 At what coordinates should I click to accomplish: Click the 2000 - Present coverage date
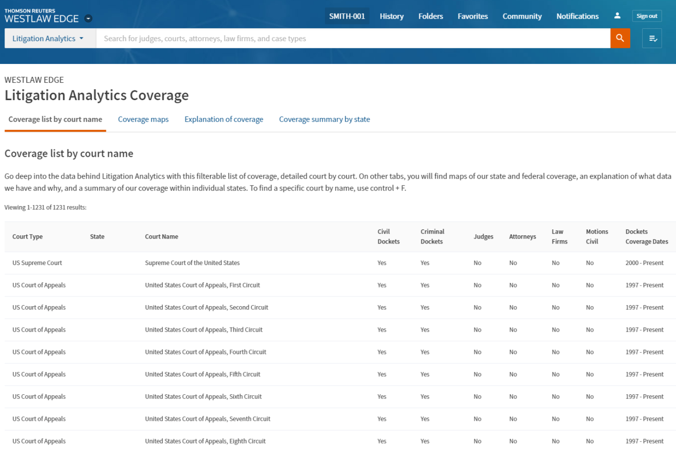[644, 263]
